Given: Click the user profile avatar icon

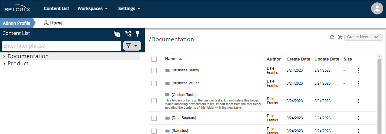Looking at the screenshot, I should 377,8.
